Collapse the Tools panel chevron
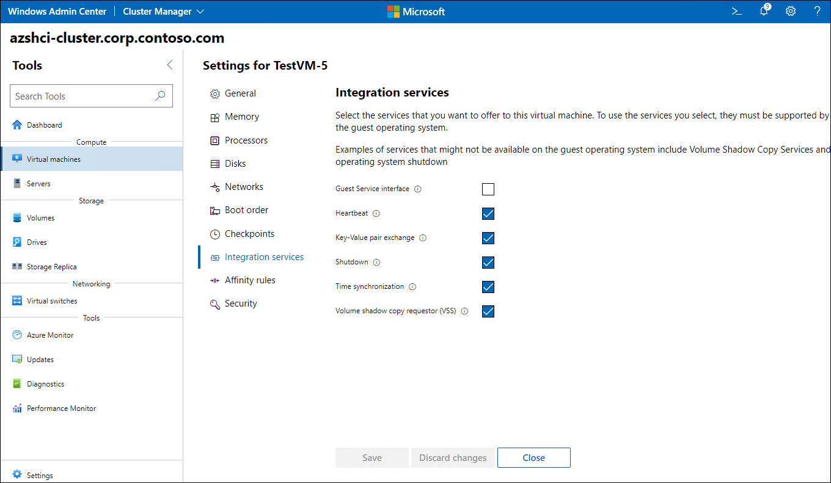 (x=170, y=65)
